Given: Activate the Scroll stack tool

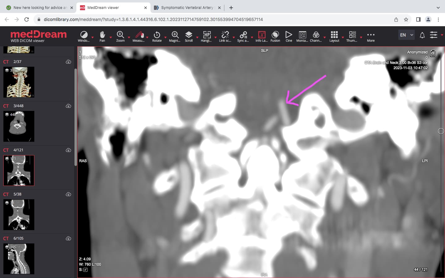Looking at the screenshot, I should pos(189,36).
